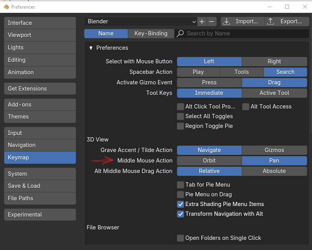Screen dimensions: 312x250
Task: Open the System preferences tab
Action: coord(40,174)
